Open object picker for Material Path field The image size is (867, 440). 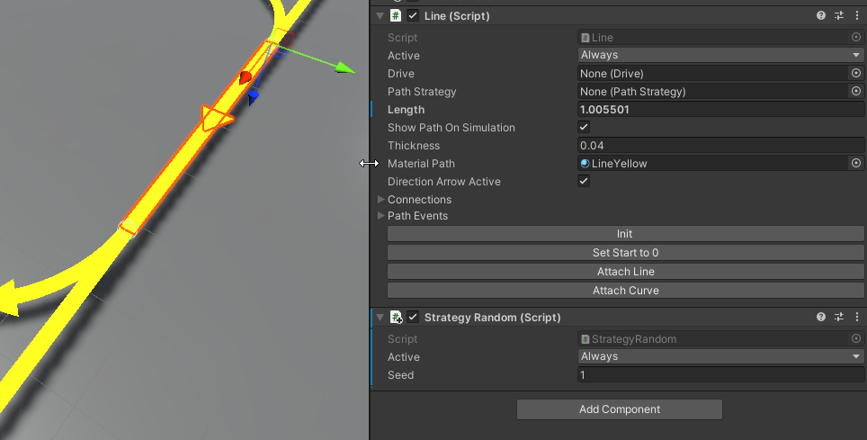pyautogui.click(x=856, y=164)
